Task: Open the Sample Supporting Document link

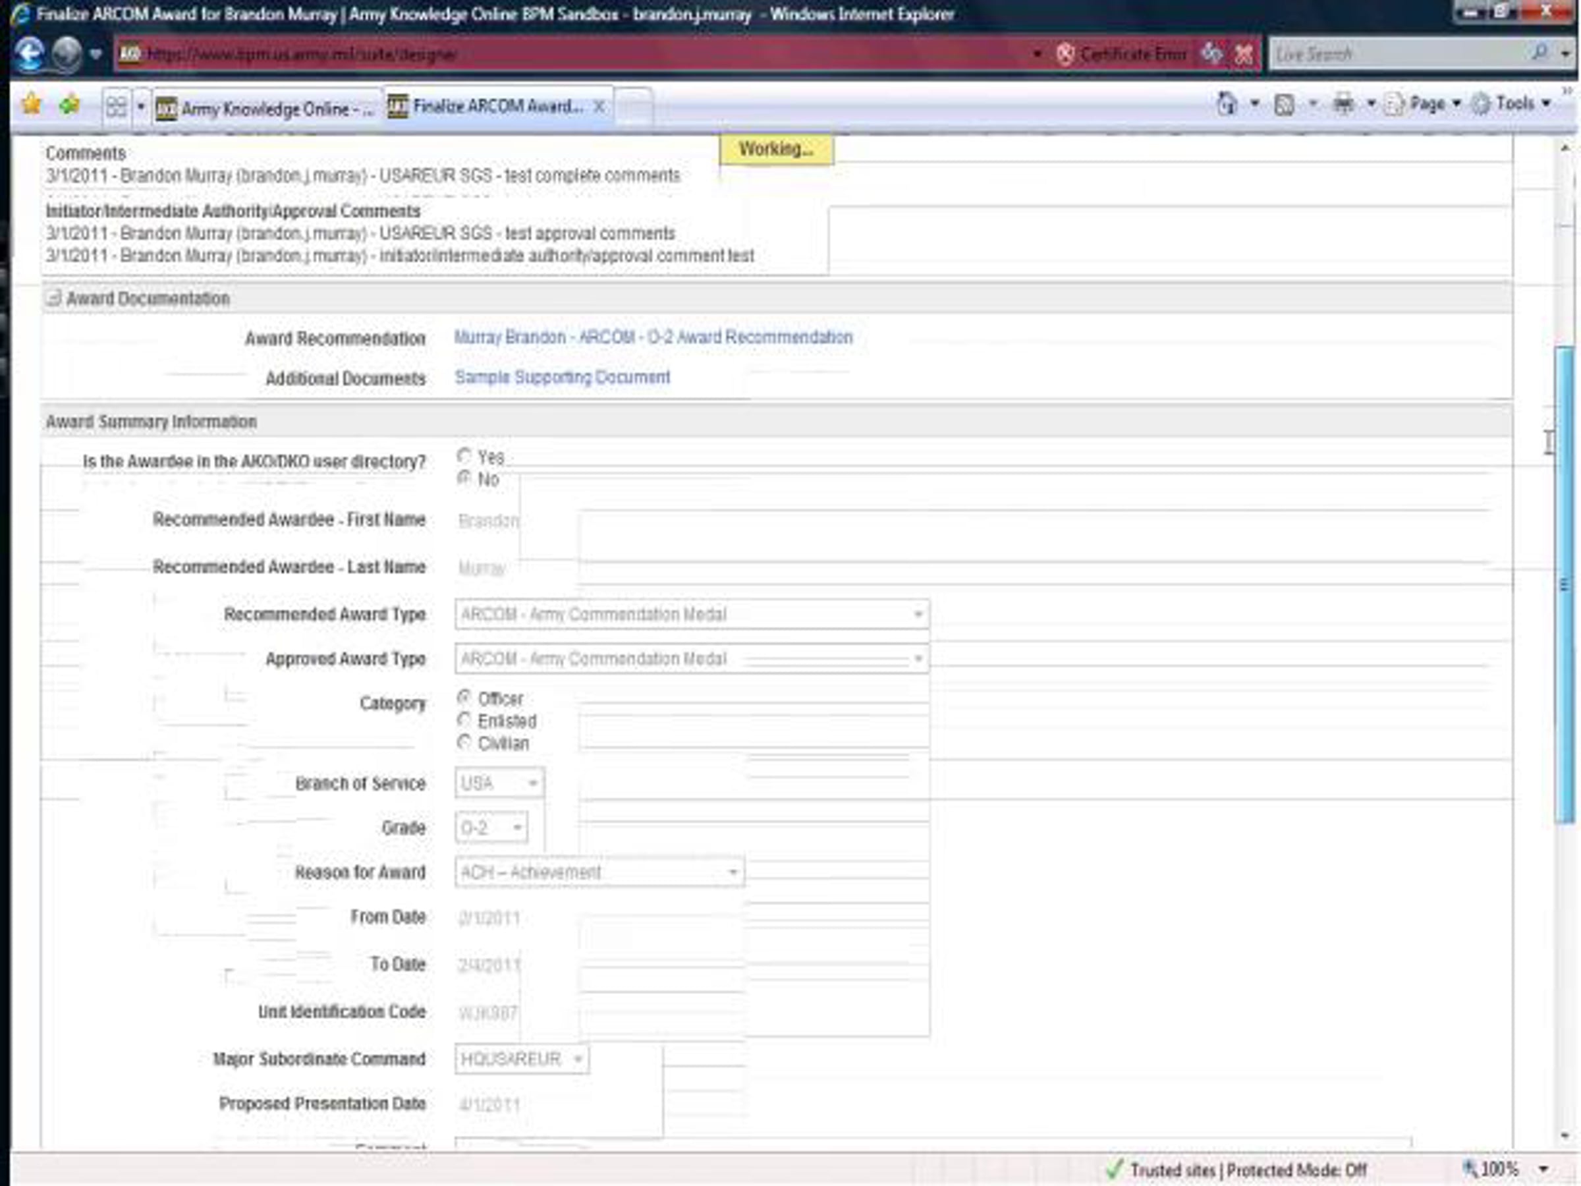Action: 563,378
